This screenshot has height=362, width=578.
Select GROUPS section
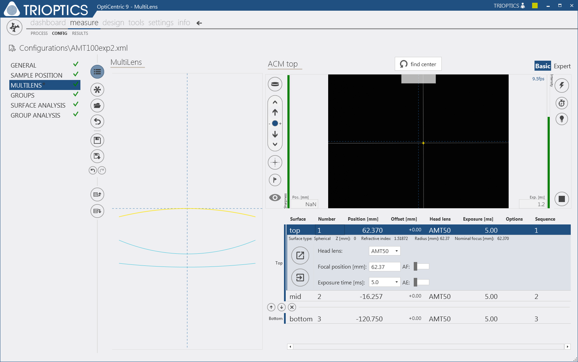[x=45, y=95]
